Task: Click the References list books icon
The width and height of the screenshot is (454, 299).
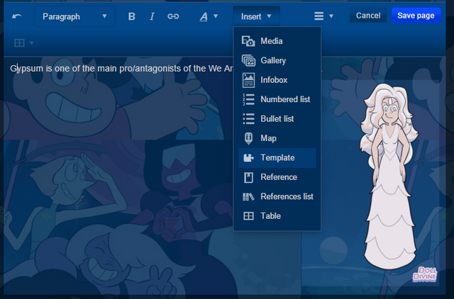Action: pyautogui.click(x=248, y=197)
